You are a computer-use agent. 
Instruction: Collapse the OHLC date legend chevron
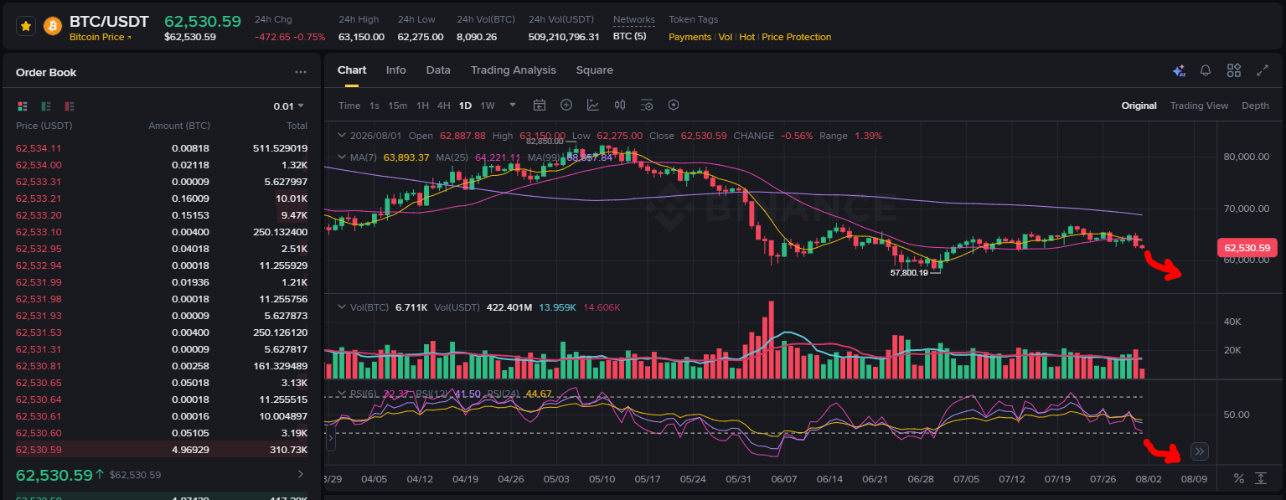tap(341, 136)
